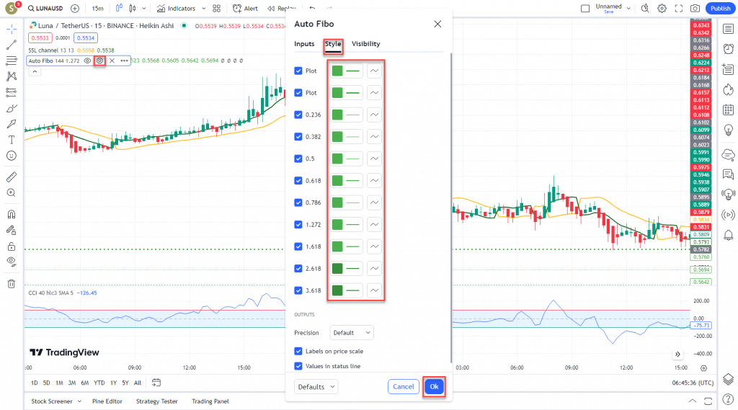738x410 pixels.
Task: Expand Stock Screener dropdown arrow
Action: click(x=79, y=401)
